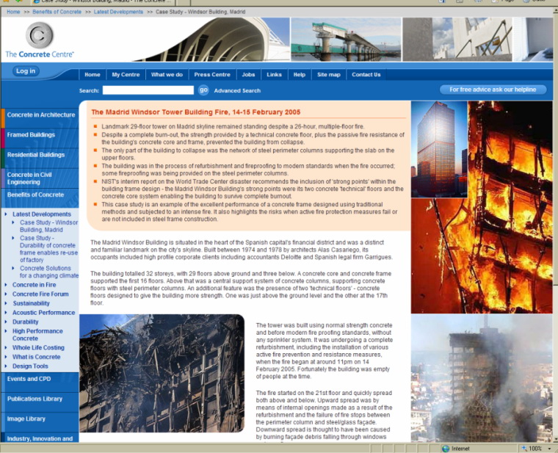Click the bridge construction banner image

point(346,40)
